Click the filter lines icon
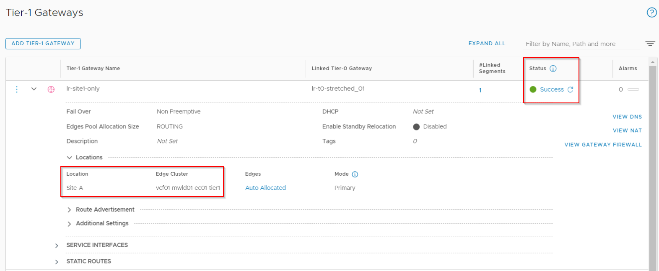The image size is (659, 271). click(650, 44)
